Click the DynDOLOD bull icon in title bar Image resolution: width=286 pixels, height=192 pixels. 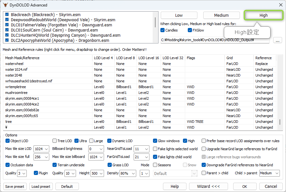coord(5,5)
